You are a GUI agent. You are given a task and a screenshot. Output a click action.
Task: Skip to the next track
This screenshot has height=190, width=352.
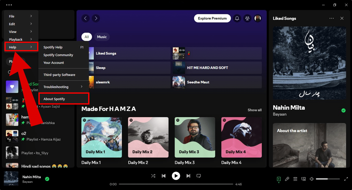click(188, 176)
